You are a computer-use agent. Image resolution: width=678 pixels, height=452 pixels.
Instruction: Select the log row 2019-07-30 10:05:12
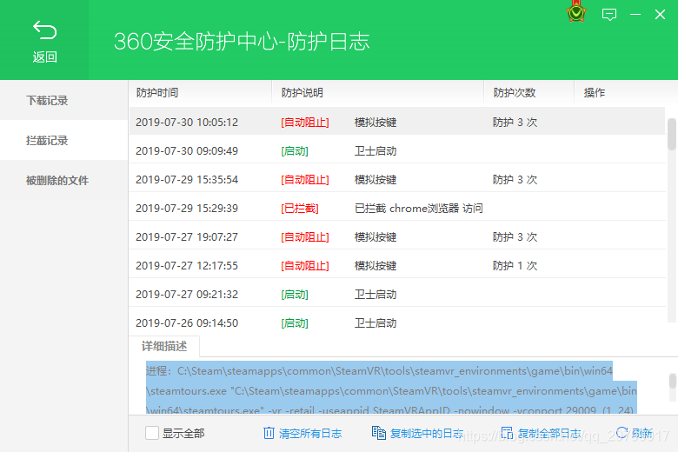point(397,122)
